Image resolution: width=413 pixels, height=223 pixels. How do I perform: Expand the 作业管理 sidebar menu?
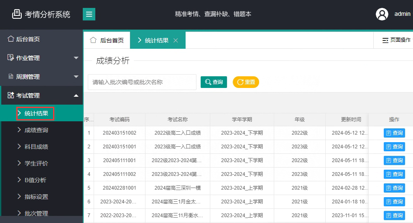76,58
